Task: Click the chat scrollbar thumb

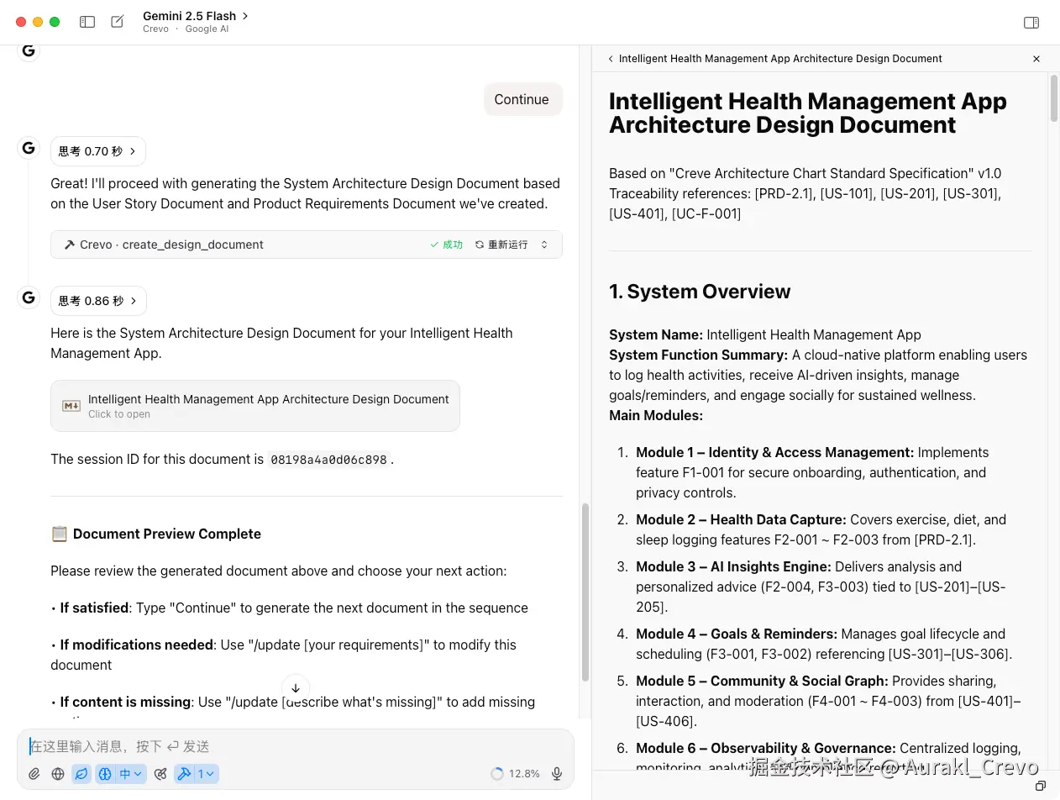Action: 585,592
